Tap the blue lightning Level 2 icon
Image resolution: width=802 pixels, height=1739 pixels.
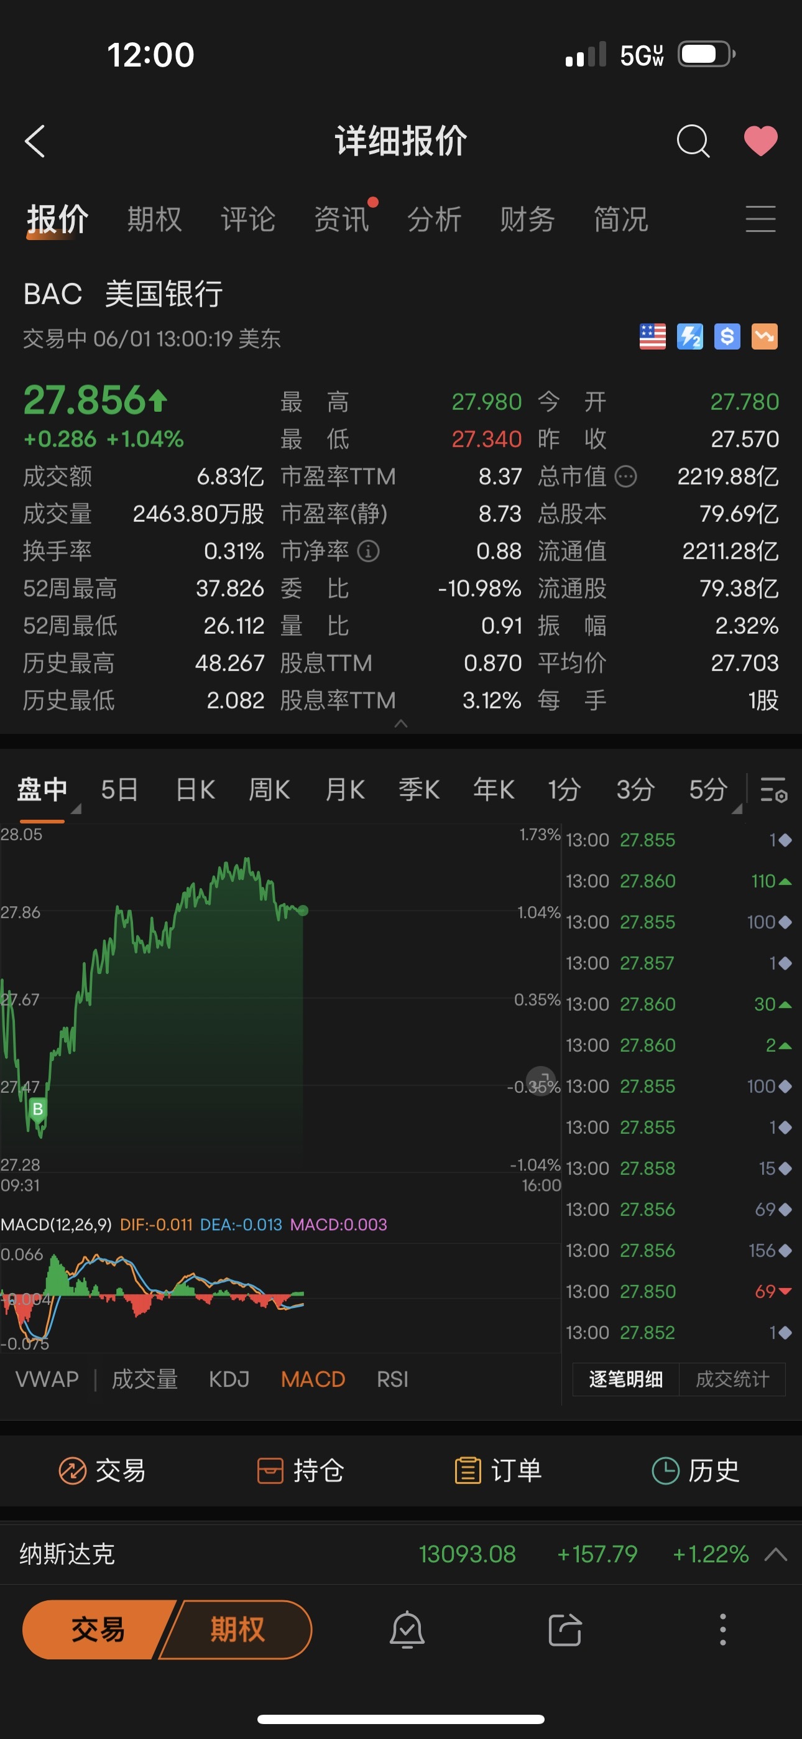690,336
